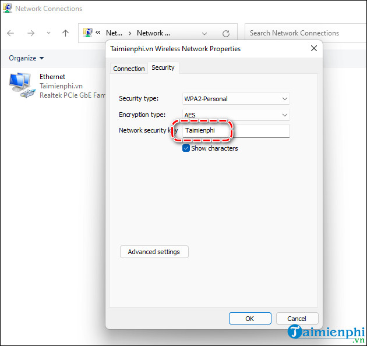Image resolution: width=367 pixels, height=346 pixels.
Task: Switch to the Connection tab
Action: pyautogui.click(x=129, y=69)
